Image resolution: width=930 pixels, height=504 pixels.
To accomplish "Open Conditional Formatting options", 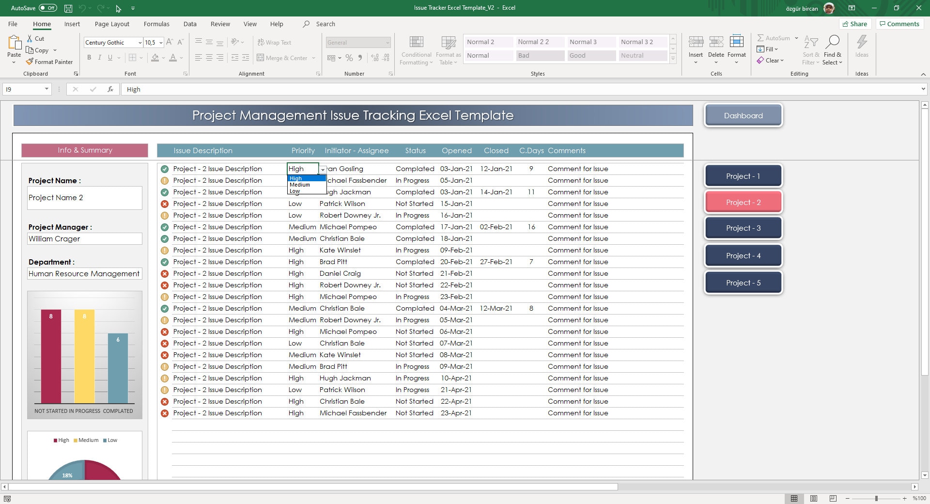I will click(x=416, y=50).
